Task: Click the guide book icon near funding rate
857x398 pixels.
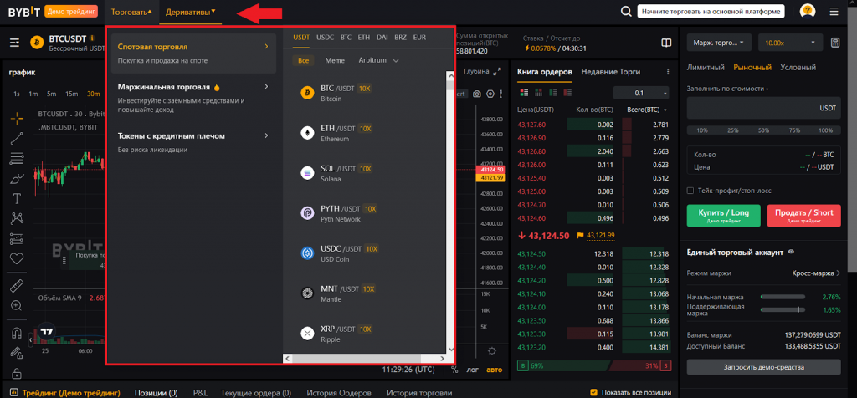Action: point(666,43)
